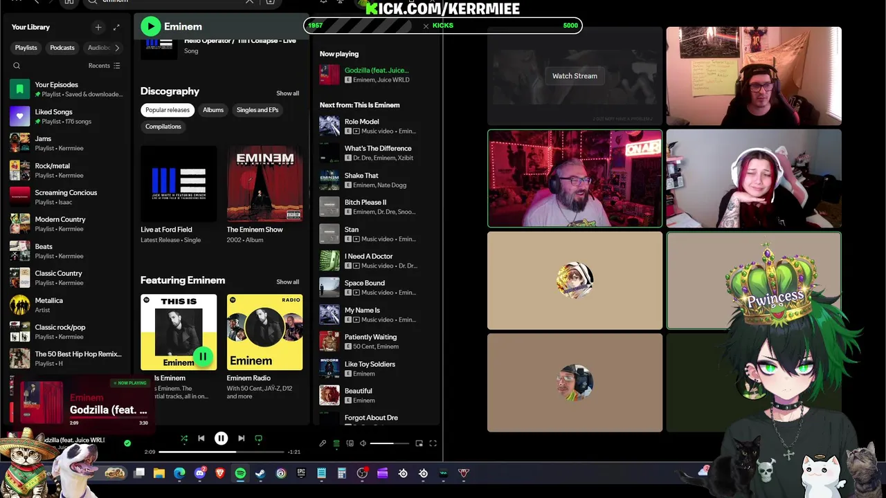This screenshot has height=498, width=886.
Task: Play Beautiful from the queue
Action: [x=377, y=396]
